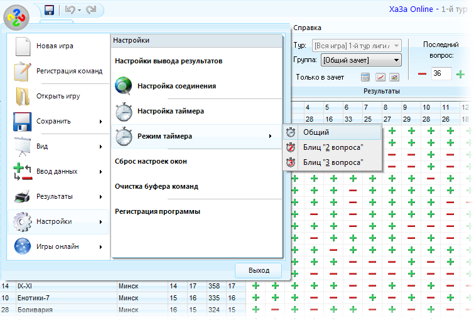Open the Результаты submenu in menu
The width and height of the screenshot is (474, 321).
click(58, 196)
